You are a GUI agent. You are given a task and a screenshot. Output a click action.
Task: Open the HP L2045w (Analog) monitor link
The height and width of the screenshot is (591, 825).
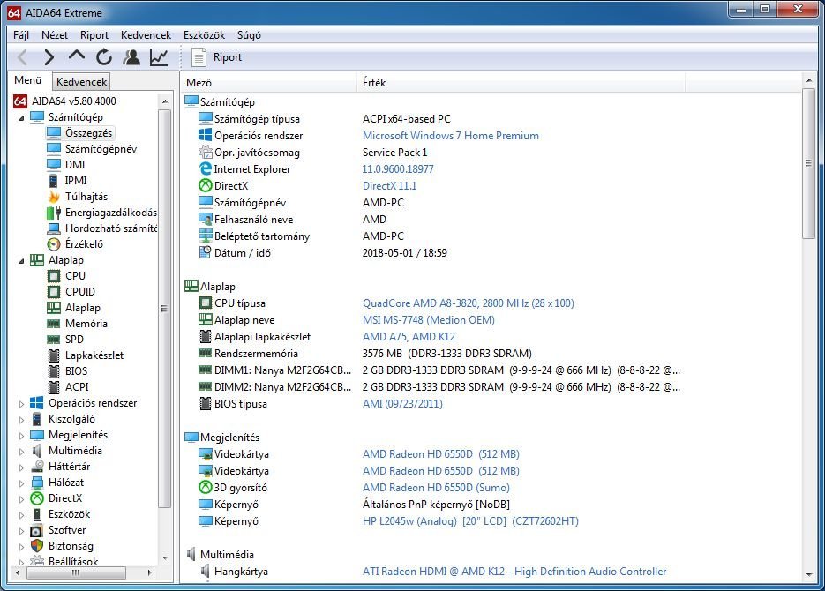tap(470, 521)
